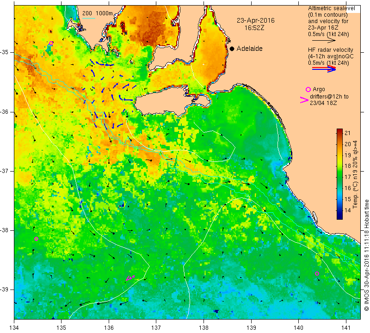Select the IMOS copyright text on right edge
Image resolution: width=370 pixels, height=333 pixels.
[x=366, y=255]
